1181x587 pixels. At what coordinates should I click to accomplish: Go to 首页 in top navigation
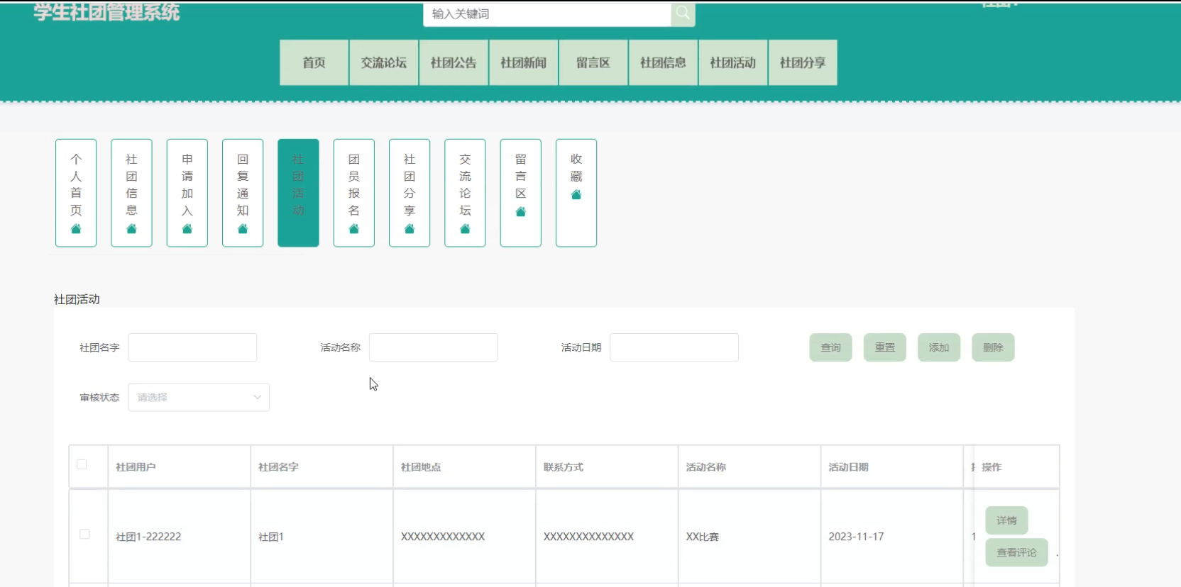(x=314, y=62)
